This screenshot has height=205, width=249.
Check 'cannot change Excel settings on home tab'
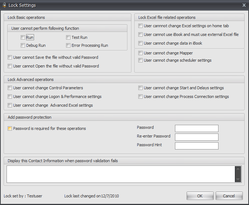point(140,26)
